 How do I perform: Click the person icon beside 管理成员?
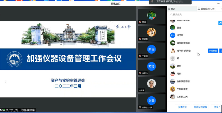(199, 9)
